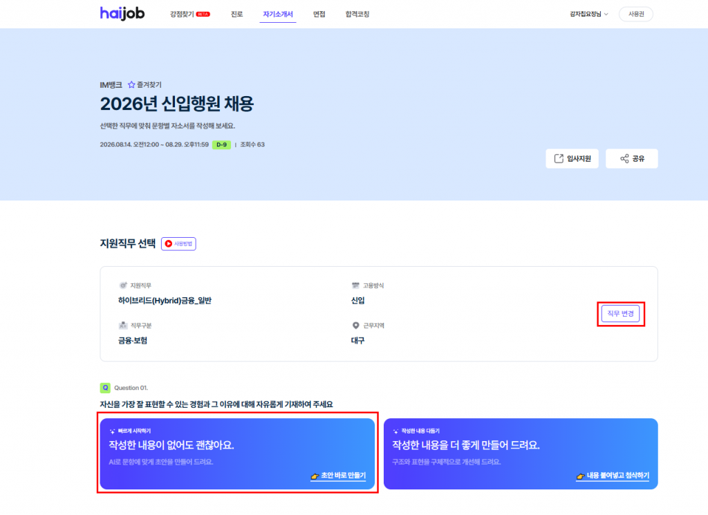Click the 고용방식 icon

[x=355, y=285]
